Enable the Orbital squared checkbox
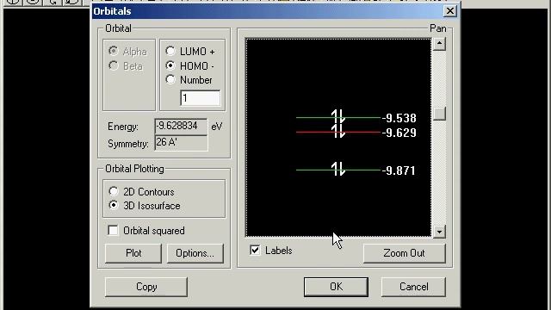551x310 pixels. click(113, 231)
